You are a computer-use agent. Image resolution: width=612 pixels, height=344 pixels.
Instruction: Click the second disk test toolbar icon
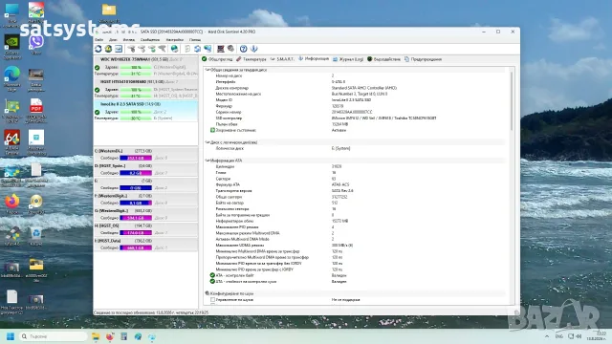click(x=142, y=49)
